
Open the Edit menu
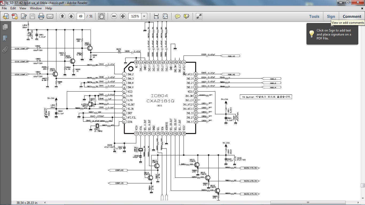click(x=13, y=8)
